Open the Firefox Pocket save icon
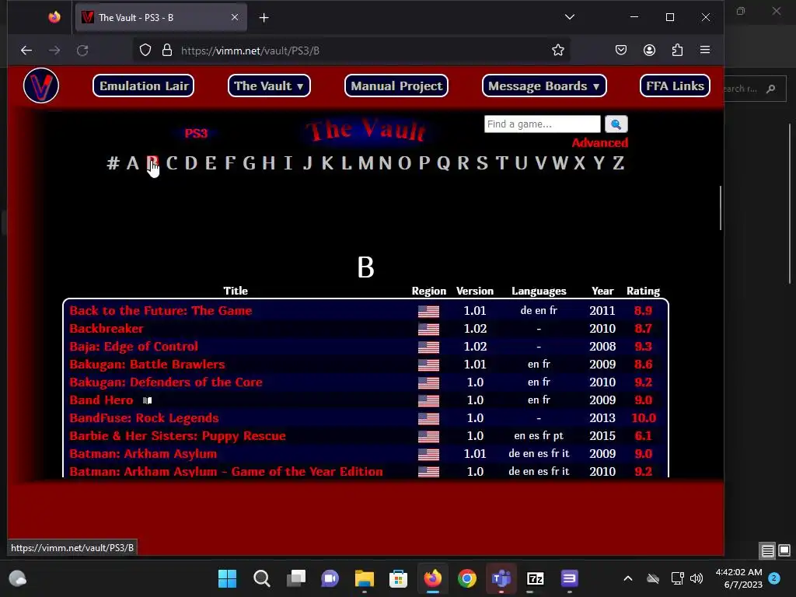 (x=621, y=51)
